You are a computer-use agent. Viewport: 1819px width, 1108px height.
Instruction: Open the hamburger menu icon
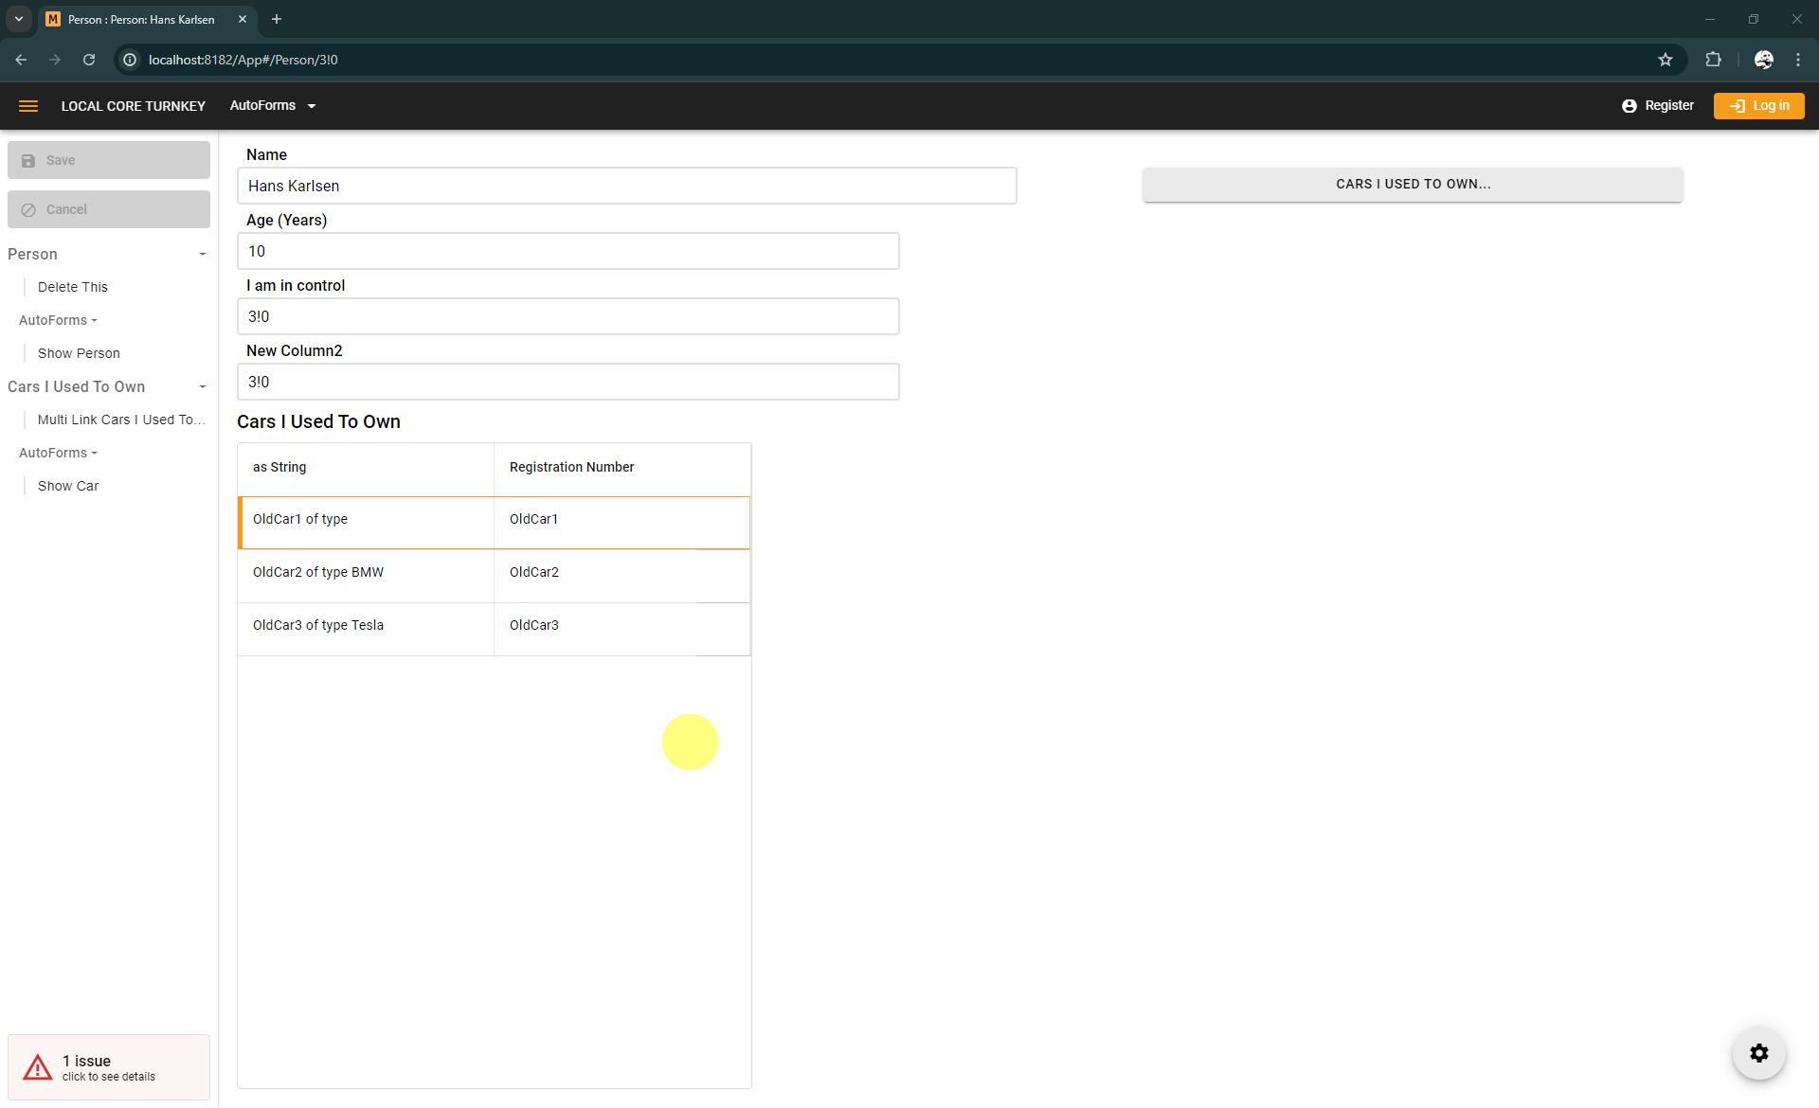click(28, 106)
